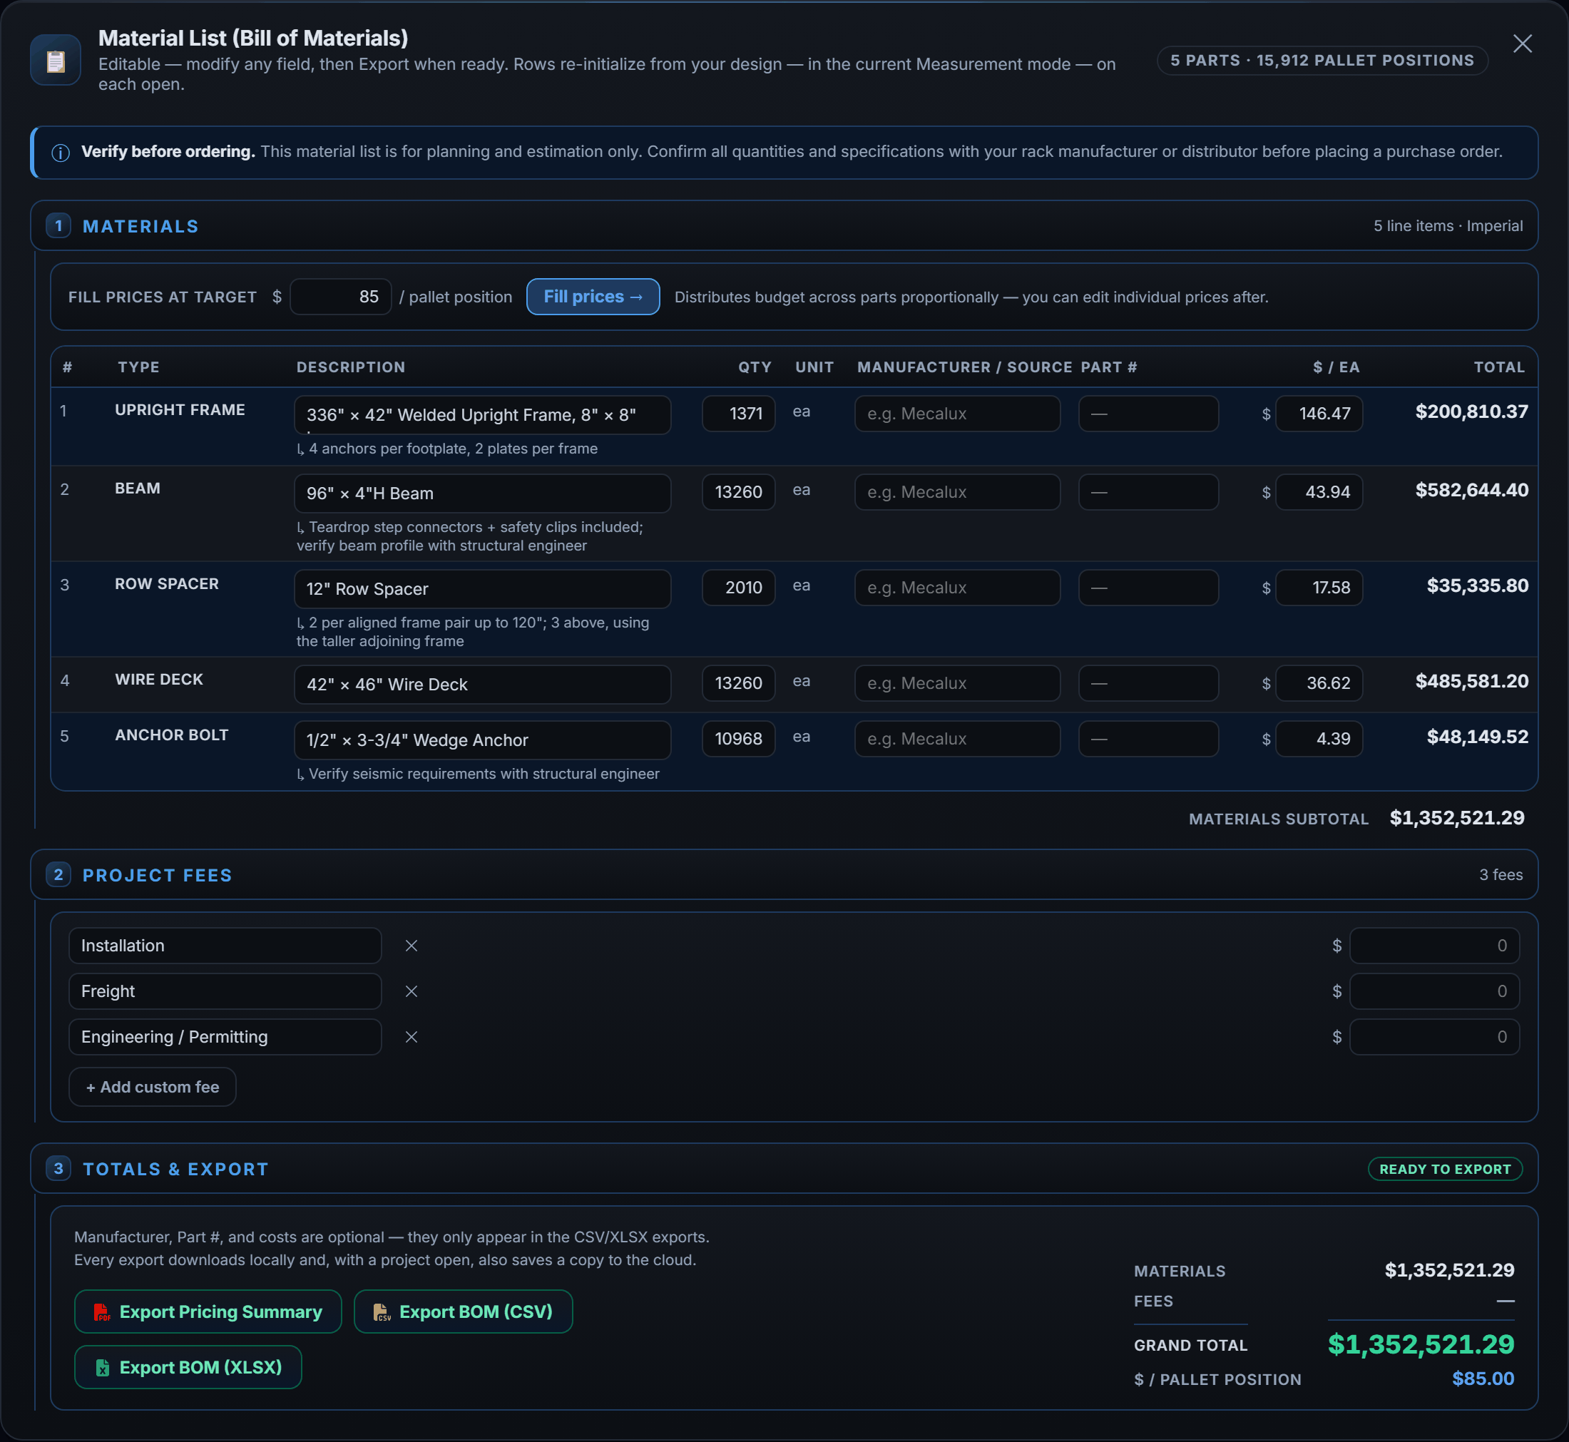Edit the Beam quantity field

tap(738, 492)
